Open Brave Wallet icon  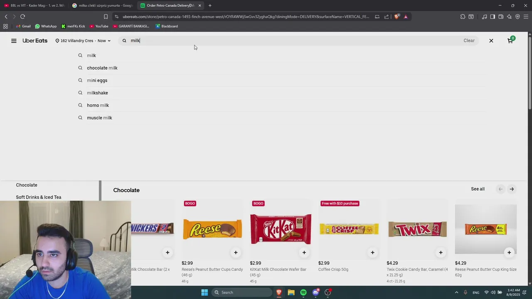501,17
